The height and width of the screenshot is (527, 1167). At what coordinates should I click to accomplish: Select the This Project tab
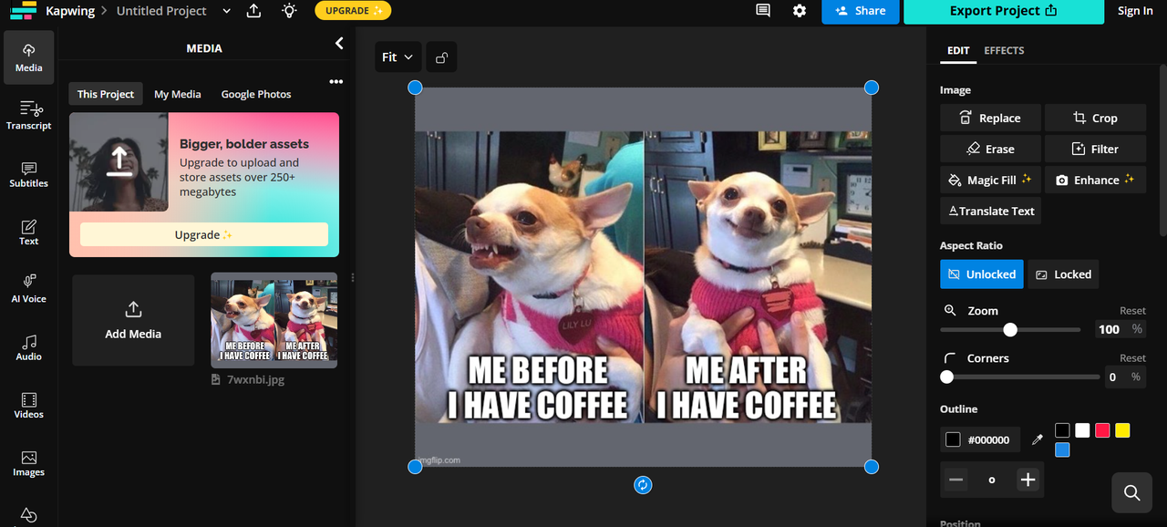106,94
